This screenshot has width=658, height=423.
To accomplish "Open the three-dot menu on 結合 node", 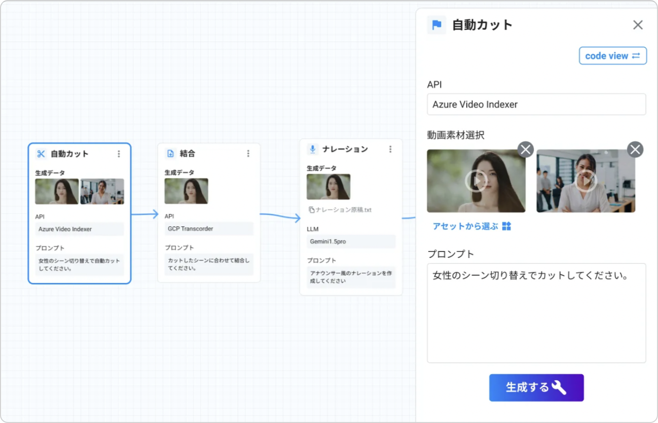I will pyautogui.click(x=248, y=154).
